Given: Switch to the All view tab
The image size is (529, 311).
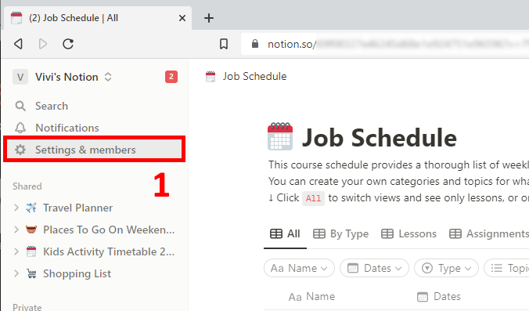Looking at the screenshot, I should point(285,233).
